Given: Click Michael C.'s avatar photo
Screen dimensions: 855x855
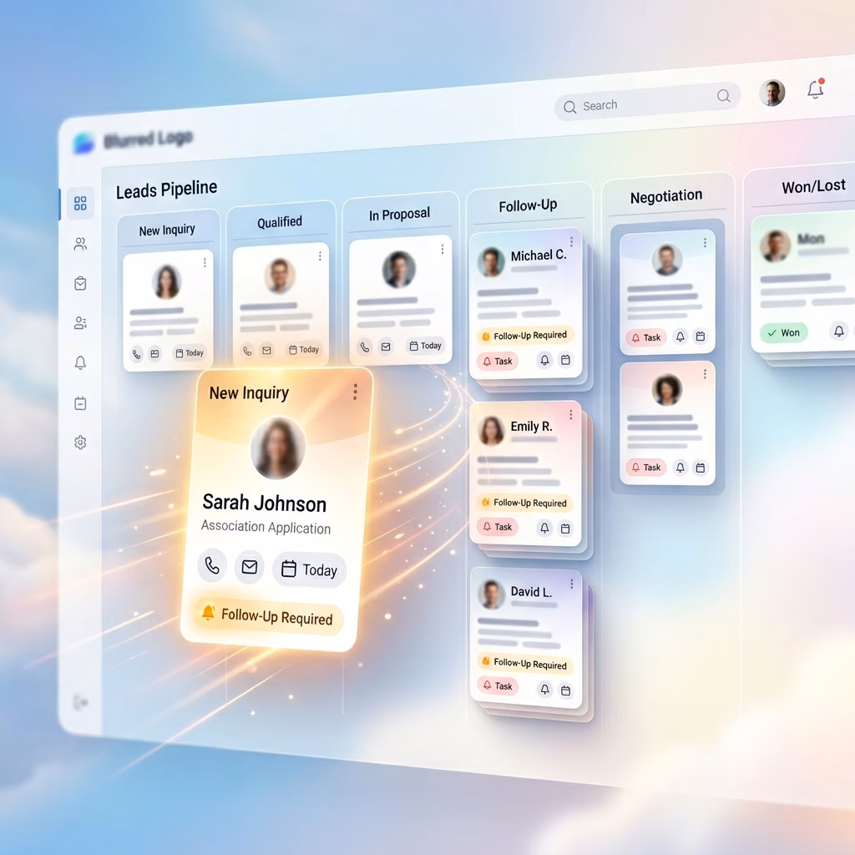Looking at the screenshot, I should coord(491,261).
